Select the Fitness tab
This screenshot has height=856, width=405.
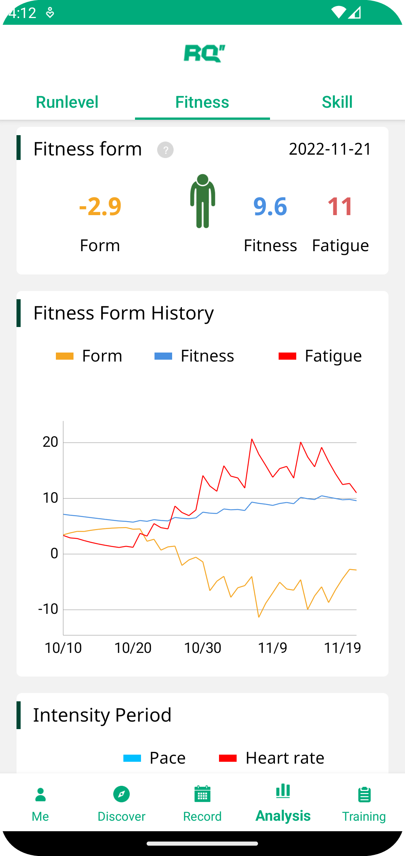click(x=202, y=102)
